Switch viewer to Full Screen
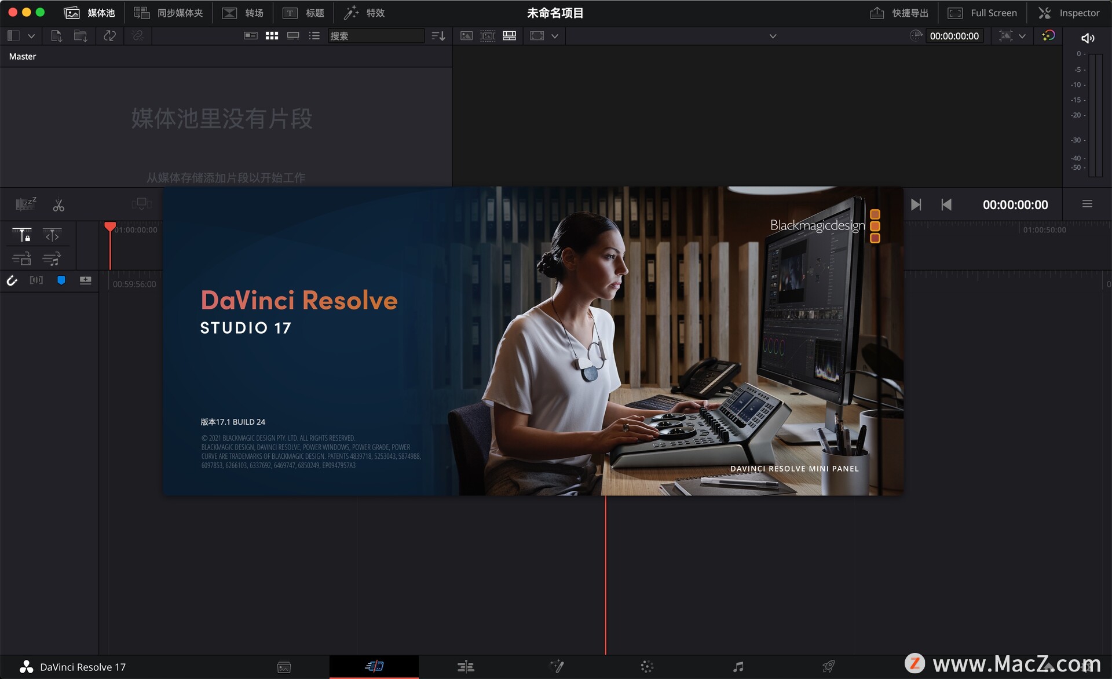Screen dimensions: 1112x679 pyautogui.click(x=982, y=13)
